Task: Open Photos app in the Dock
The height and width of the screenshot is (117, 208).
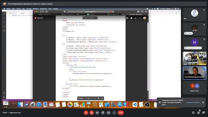Action: (x=70, y=105)
